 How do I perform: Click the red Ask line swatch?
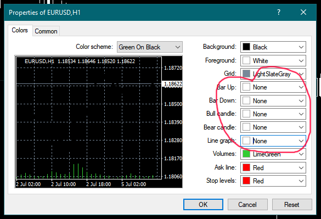[246, 167]
